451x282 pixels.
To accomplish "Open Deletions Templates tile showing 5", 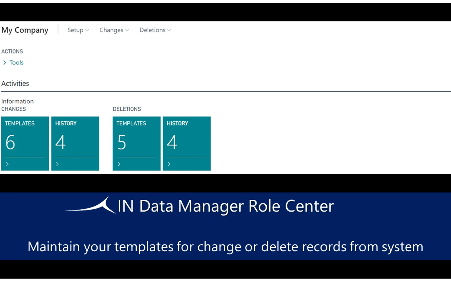I will click(137, 144).
